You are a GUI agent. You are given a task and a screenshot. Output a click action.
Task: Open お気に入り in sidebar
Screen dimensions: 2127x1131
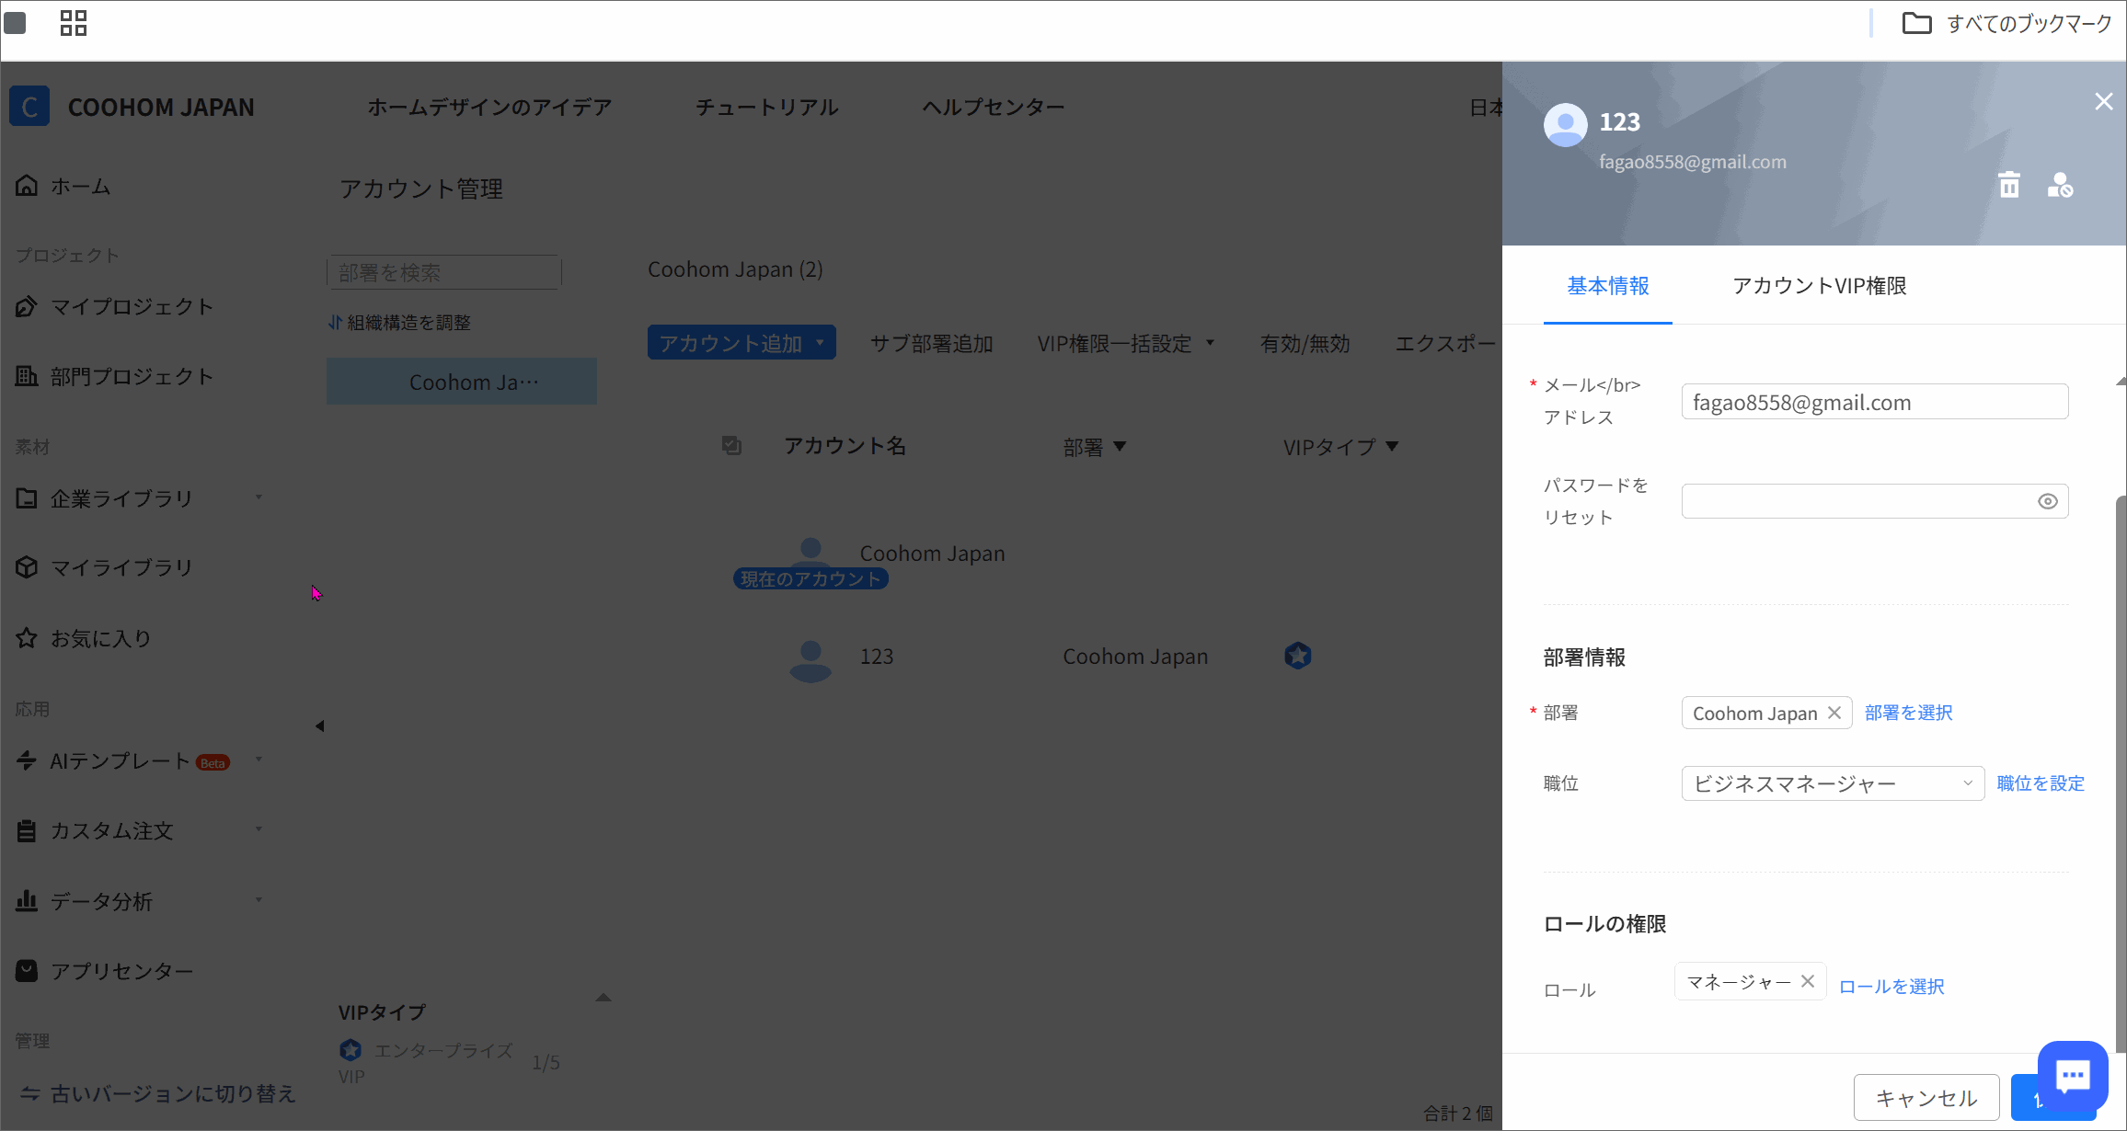pyautogui.click(x=84, y=638)
